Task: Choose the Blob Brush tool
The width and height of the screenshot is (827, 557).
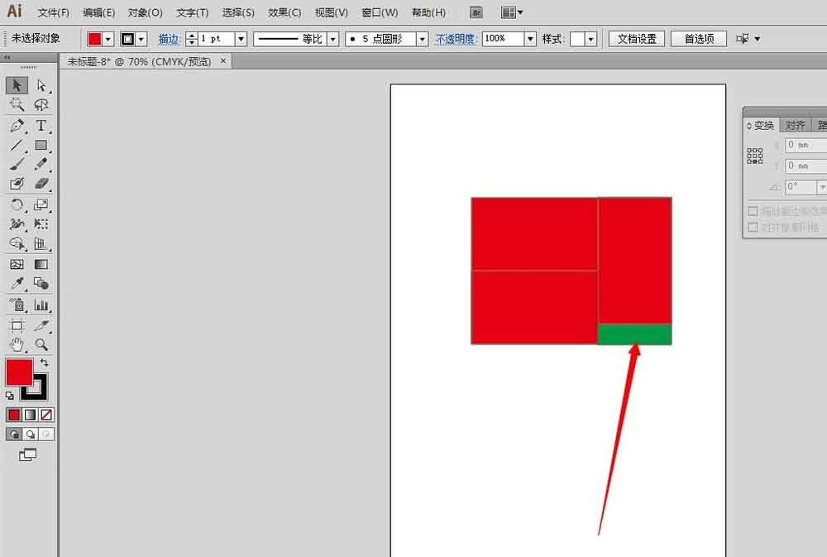Action: pyautogui.click(x=17, y=184)
